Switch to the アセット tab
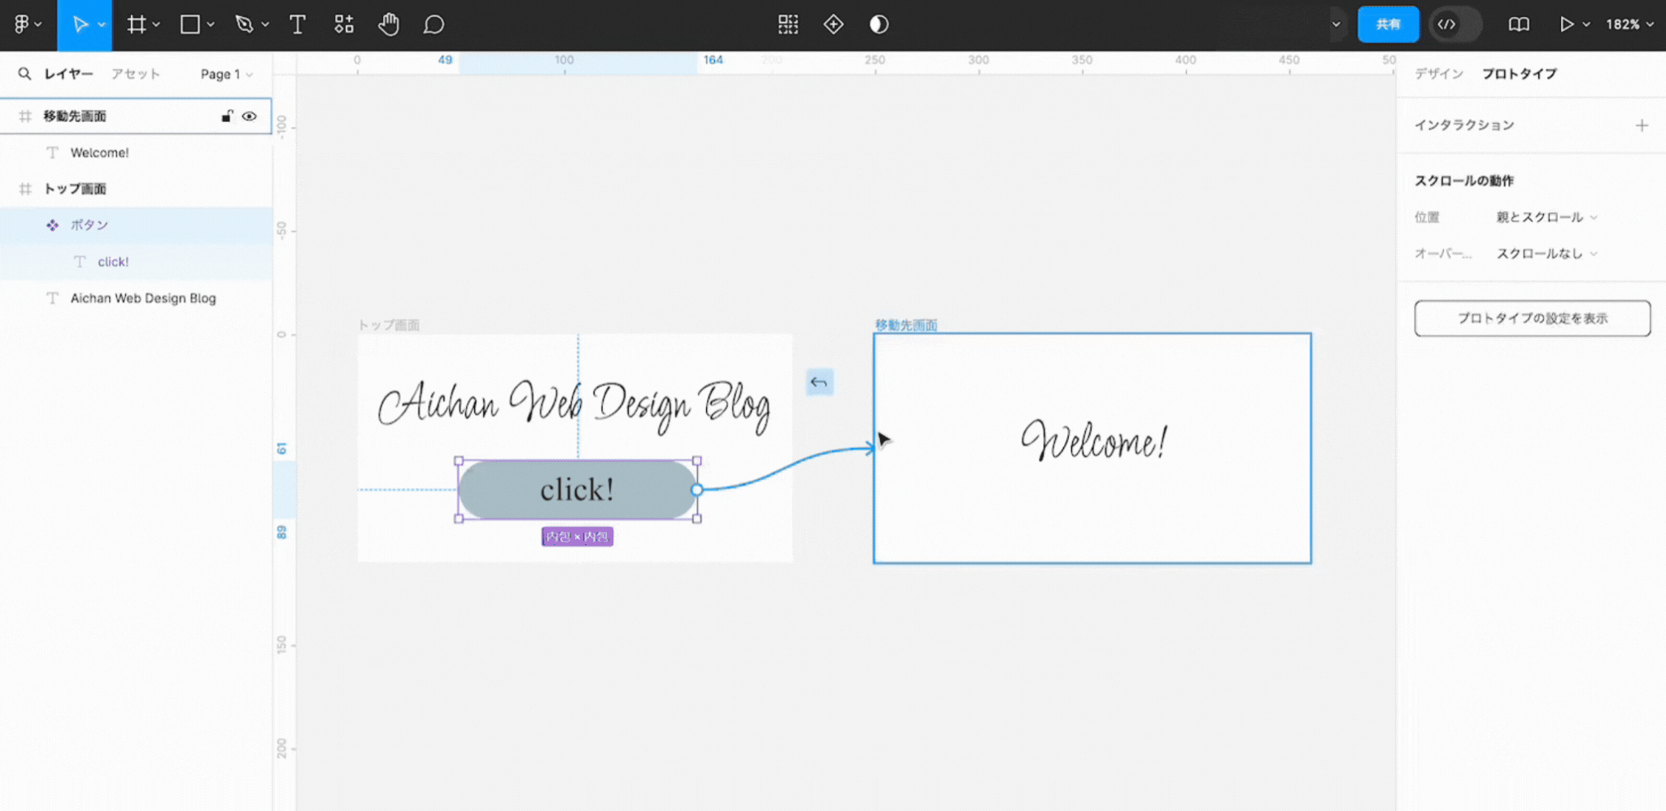Image resolution: width=1666 pixels, height=811 pixels. (135, 74)
